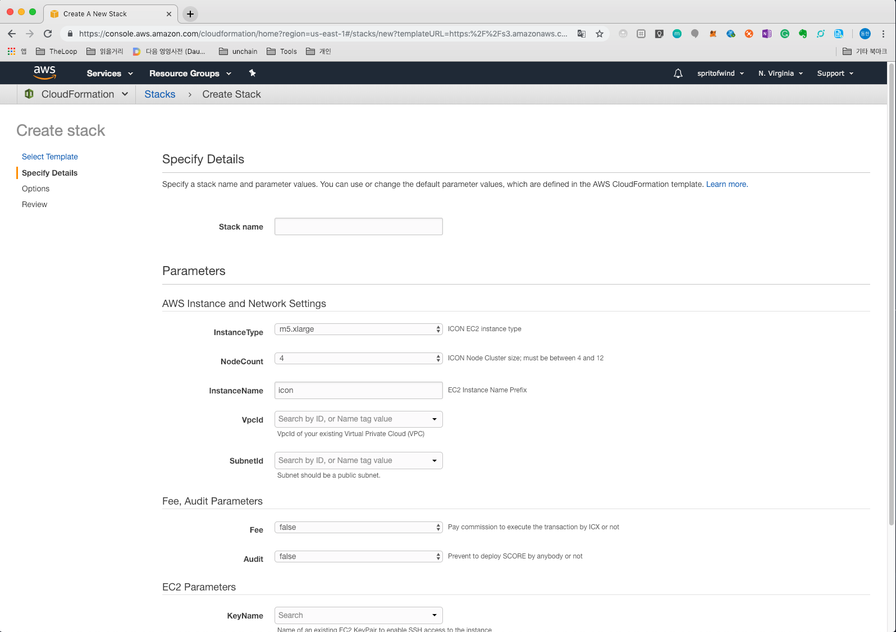Click the Stacks breadcrumb link
This screenshot has width=896, height=632.
(160, 94)
